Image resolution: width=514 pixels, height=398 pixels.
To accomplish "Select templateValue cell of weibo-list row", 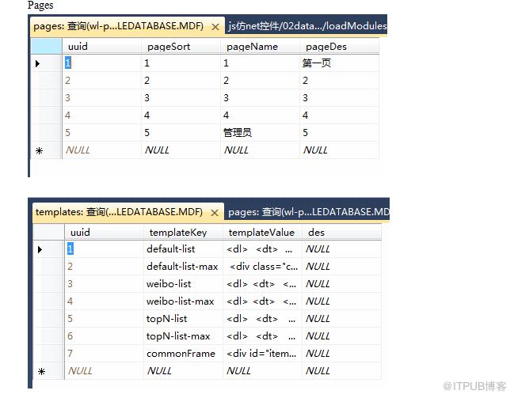I will 262,284.
